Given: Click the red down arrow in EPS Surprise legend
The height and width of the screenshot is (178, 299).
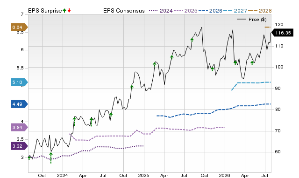Looking at the screenshot, I should point(69,11).
